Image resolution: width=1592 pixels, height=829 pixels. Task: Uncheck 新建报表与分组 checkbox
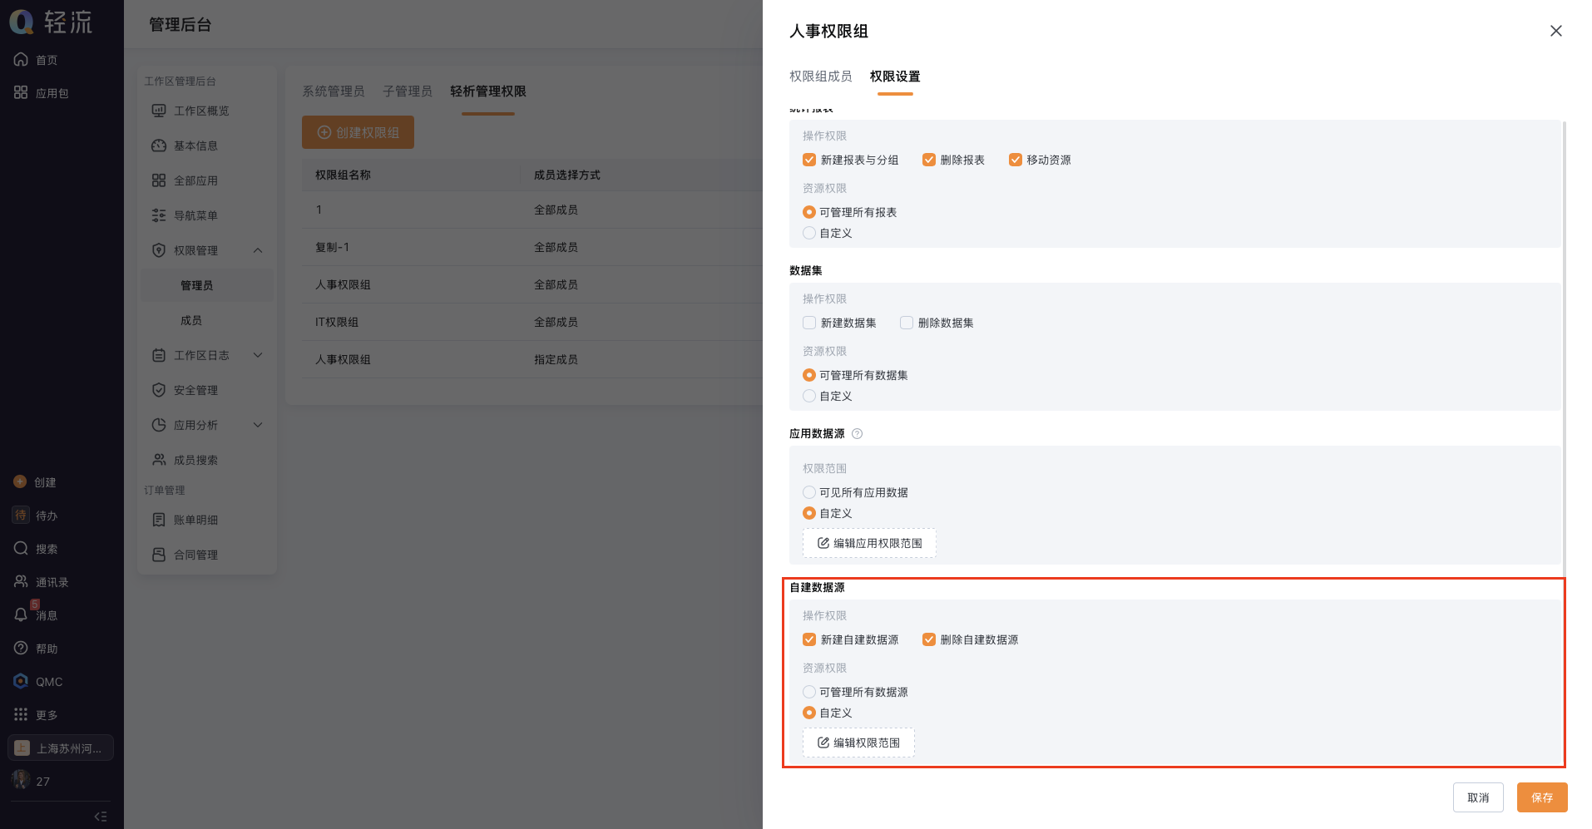(809, 160)
